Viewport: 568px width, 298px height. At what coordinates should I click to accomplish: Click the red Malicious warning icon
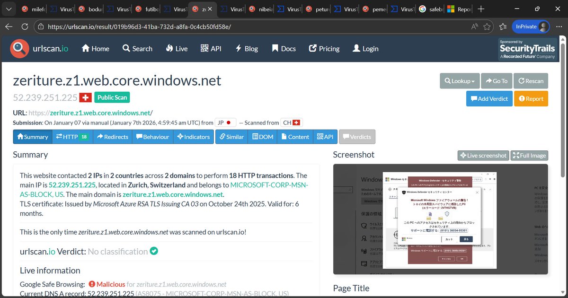tap(91, 284)
